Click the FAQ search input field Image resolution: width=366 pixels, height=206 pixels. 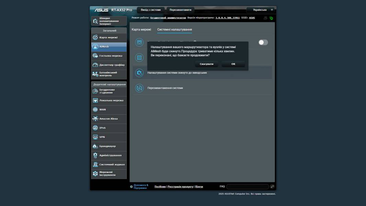point(247,186)
